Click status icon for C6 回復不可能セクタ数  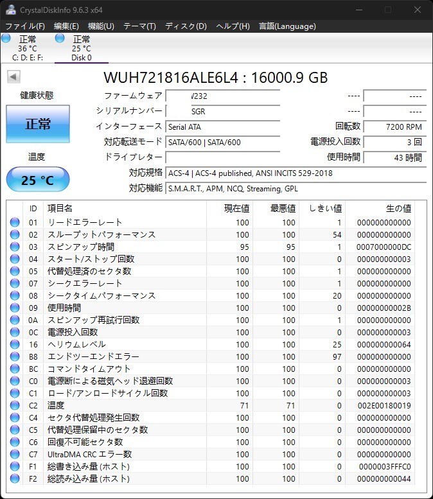click(15, 442)
